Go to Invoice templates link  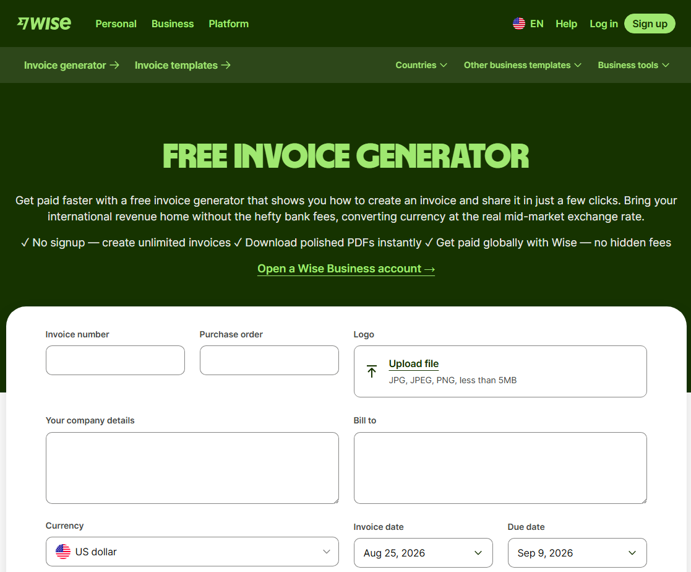coord(182,65)
